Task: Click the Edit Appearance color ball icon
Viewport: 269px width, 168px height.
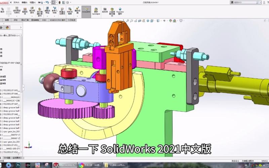Action: coord(170,21)
